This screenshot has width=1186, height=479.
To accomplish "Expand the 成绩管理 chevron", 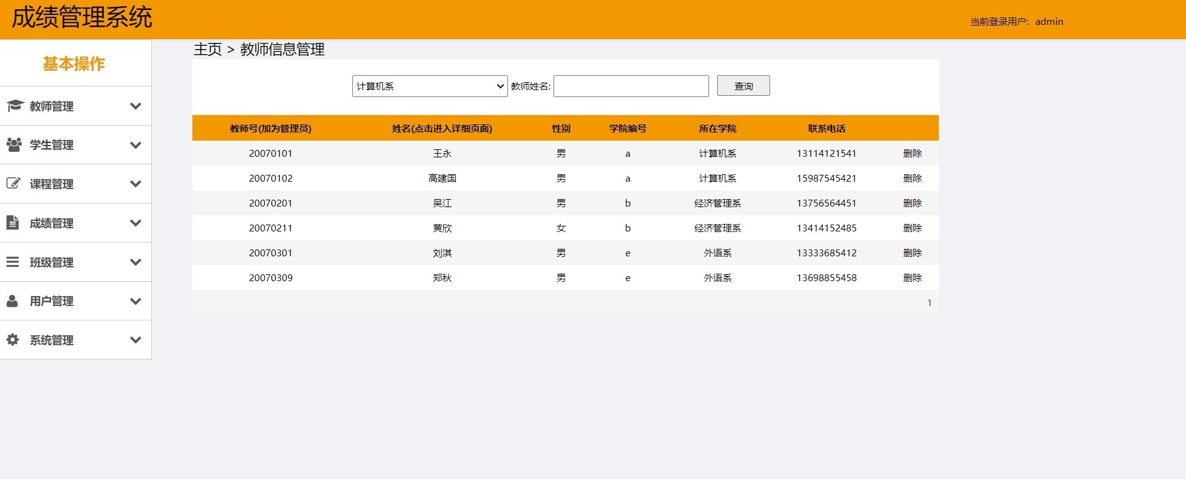I will [136, 223].
